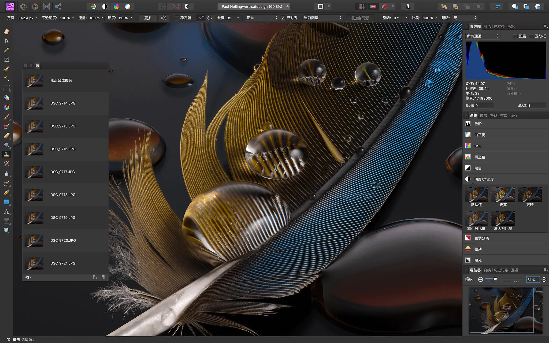Open the 所有通道 channel dropdown
The image size is (549, 343).
point(483,36)
